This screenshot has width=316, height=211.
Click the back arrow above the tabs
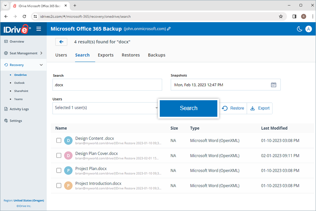(61, 41)
